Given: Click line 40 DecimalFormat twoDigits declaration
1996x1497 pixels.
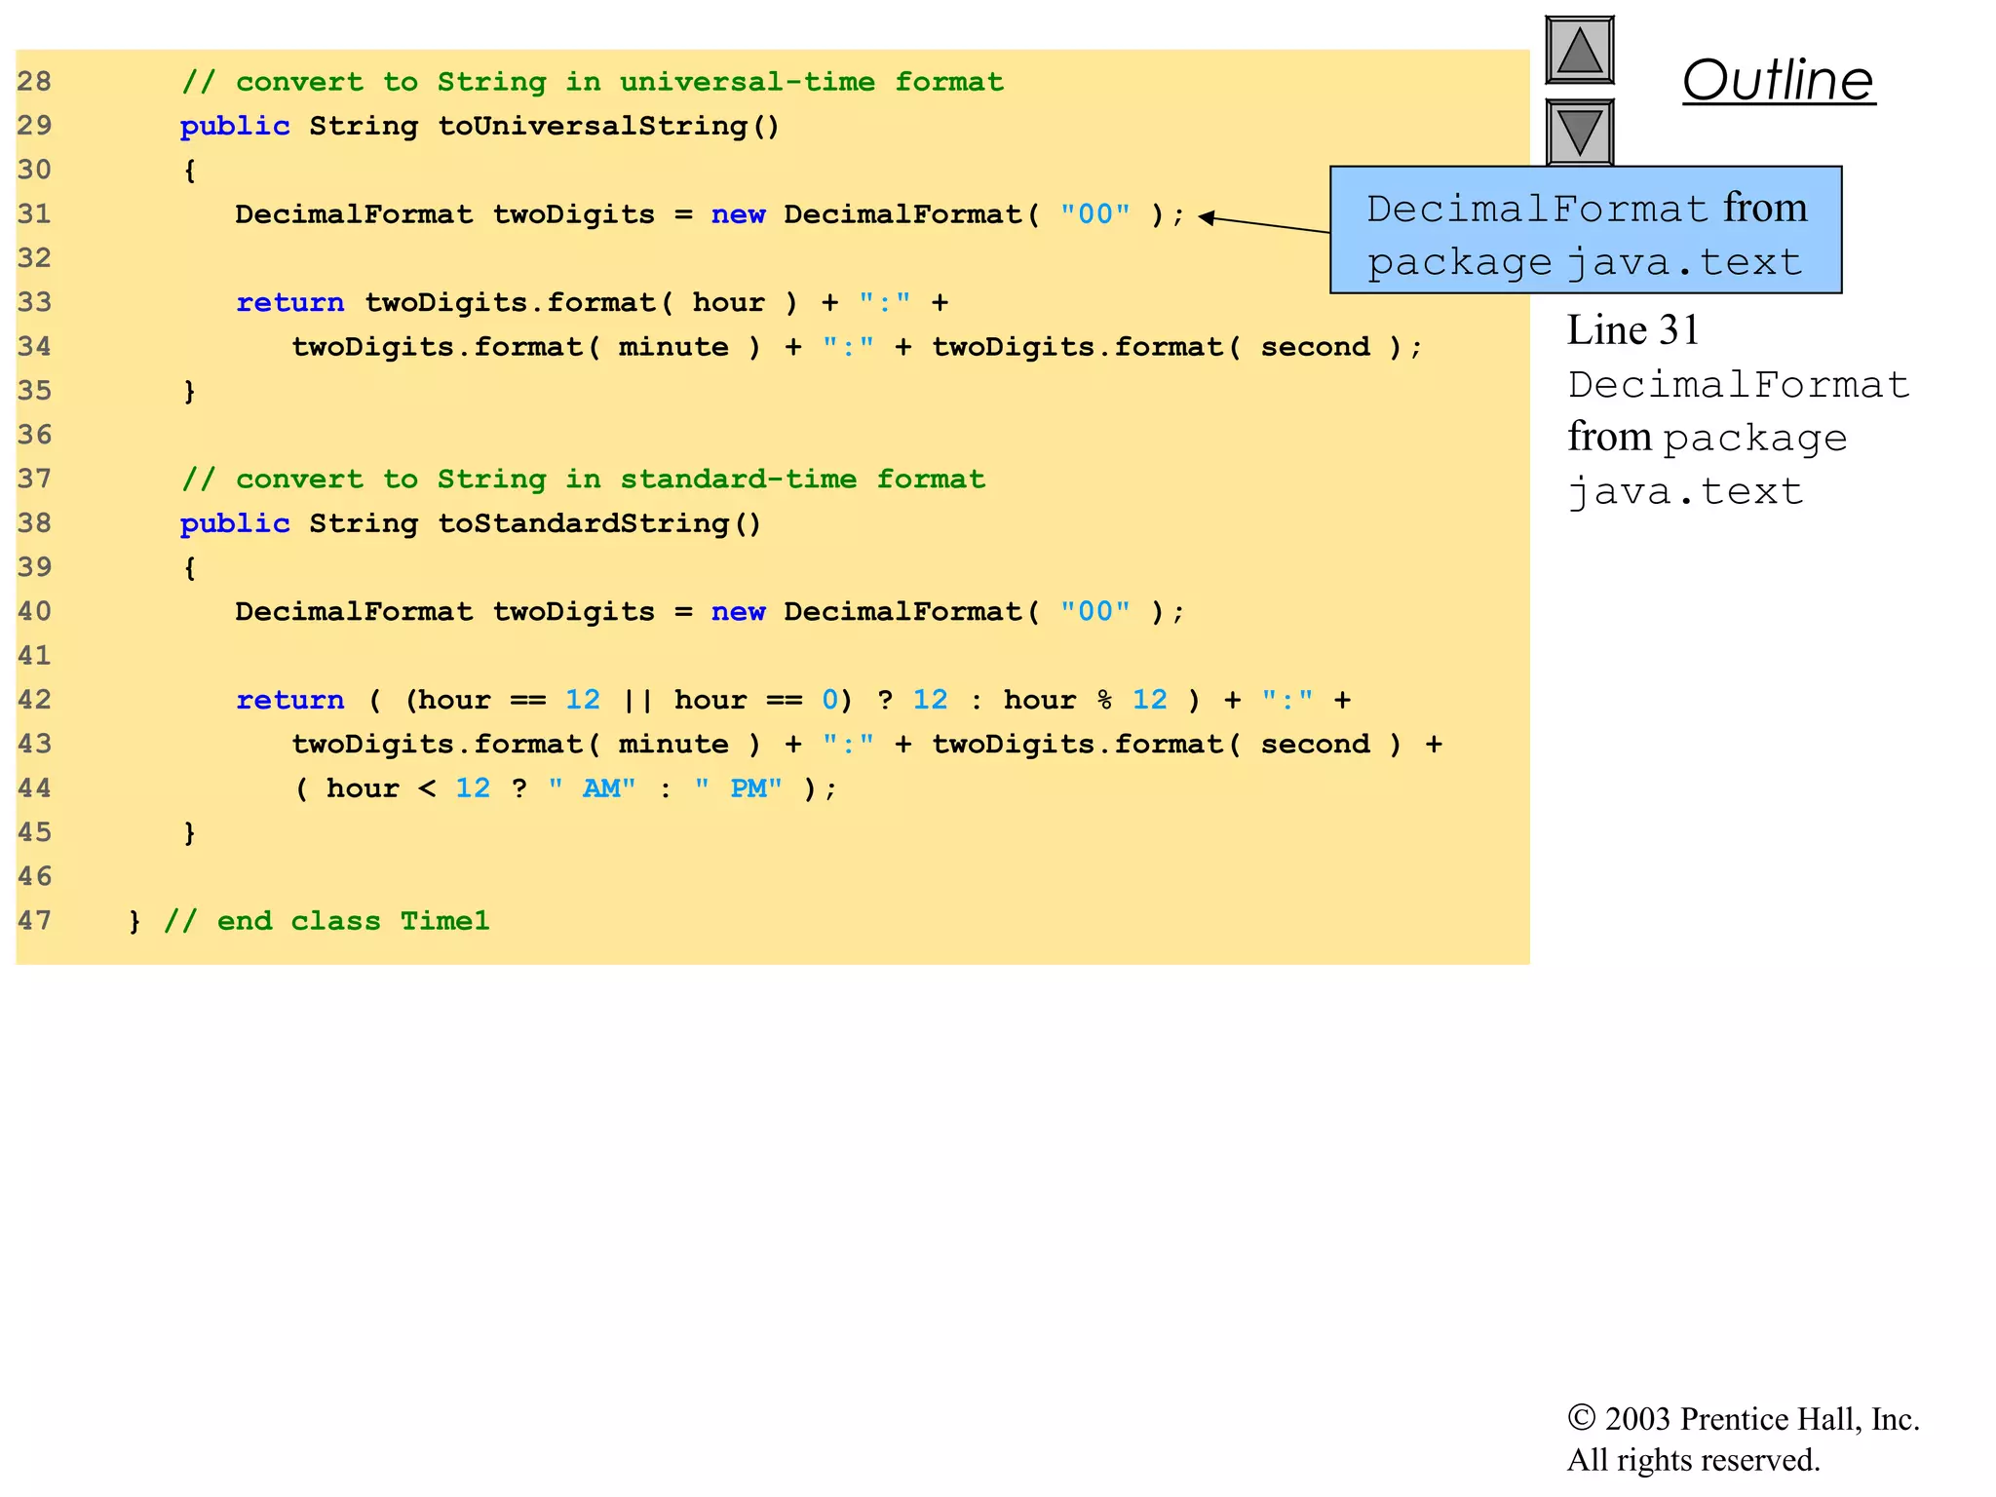Looking at the screenshot, I should (710, 612).
